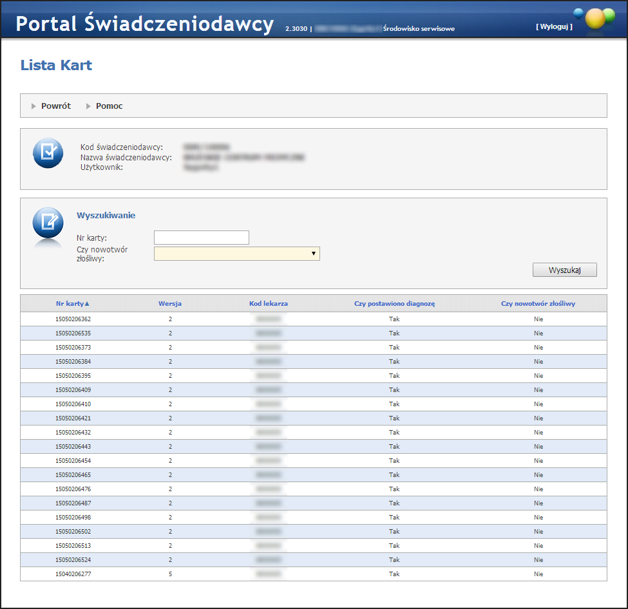Click the provider info checkmark icon

48,153
